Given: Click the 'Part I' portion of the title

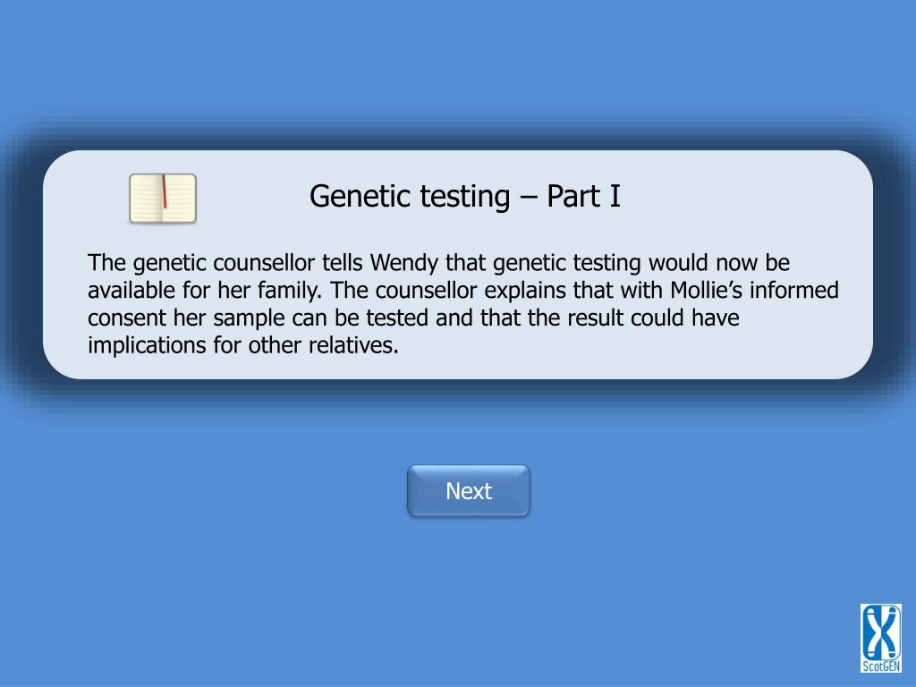Looking at the screenshot, I should [x=583, y=196].
